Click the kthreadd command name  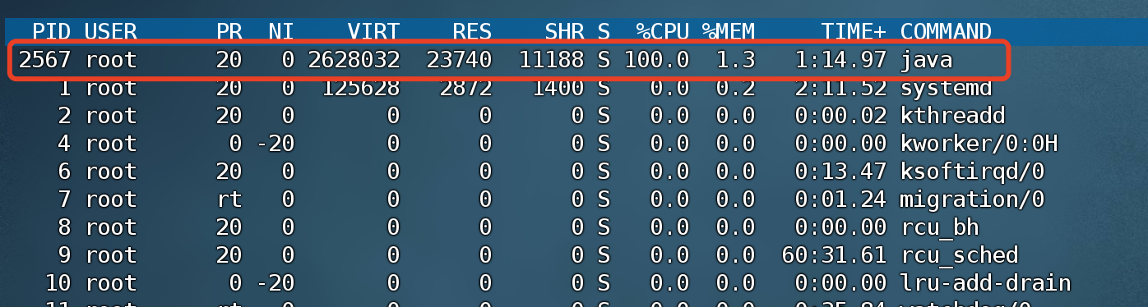click(x=952, y=116)
